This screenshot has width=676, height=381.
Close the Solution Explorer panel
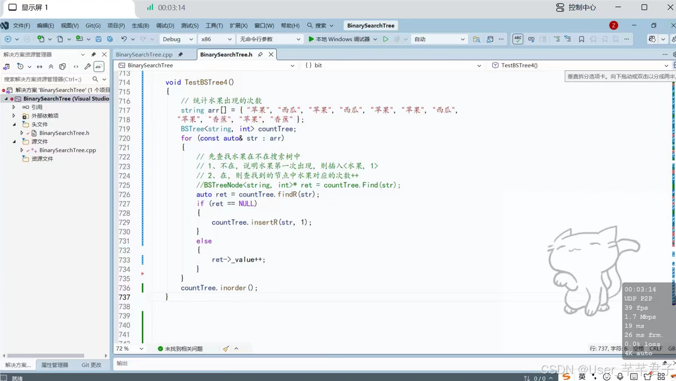tap(104, 54)
